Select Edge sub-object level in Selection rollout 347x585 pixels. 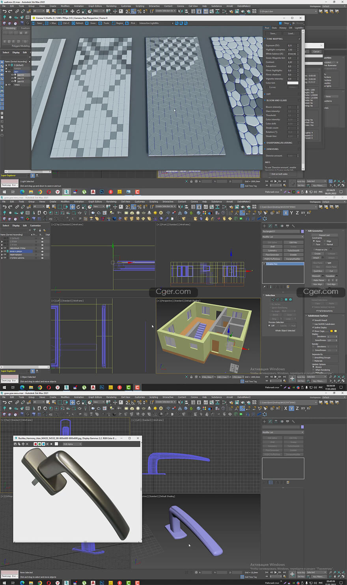(277, 299)
